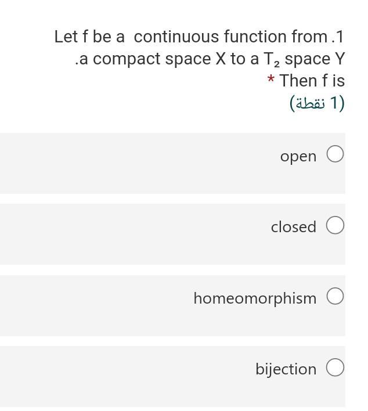Click the "T₂" symbol in the question

click(272, 59)
